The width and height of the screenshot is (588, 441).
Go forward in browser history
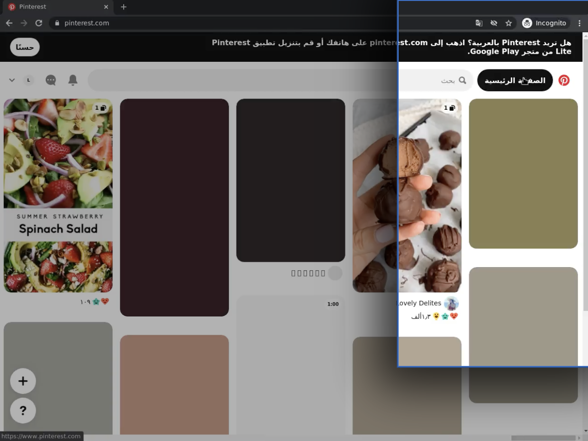pyautogui.click(x=24, y=23)
